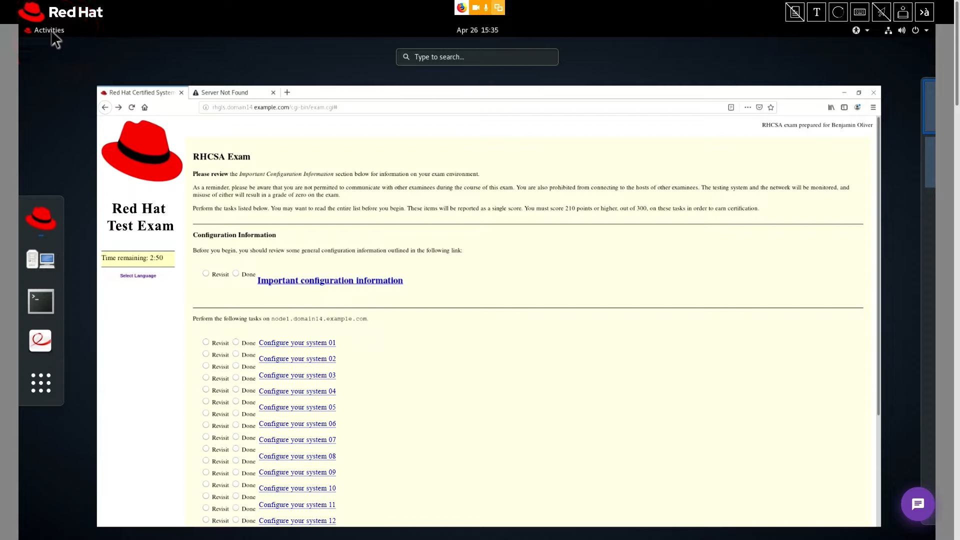960x540 pixels.
Task: Switch to Server Not Found tab
Action: (225, 92)
